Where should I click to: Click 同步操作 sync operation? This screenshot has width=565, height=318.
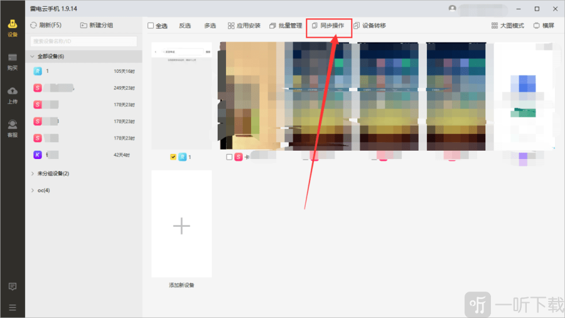click(x=328, y=26)
